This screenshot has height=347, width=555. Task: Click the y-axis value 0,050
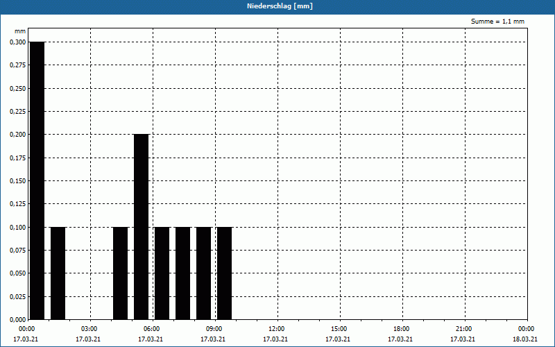(18, 273)
